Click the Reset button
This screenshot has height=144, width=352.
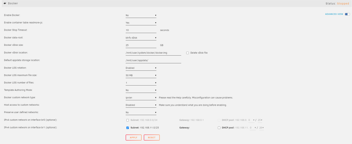pyautogui.click(x=152, y=137)
